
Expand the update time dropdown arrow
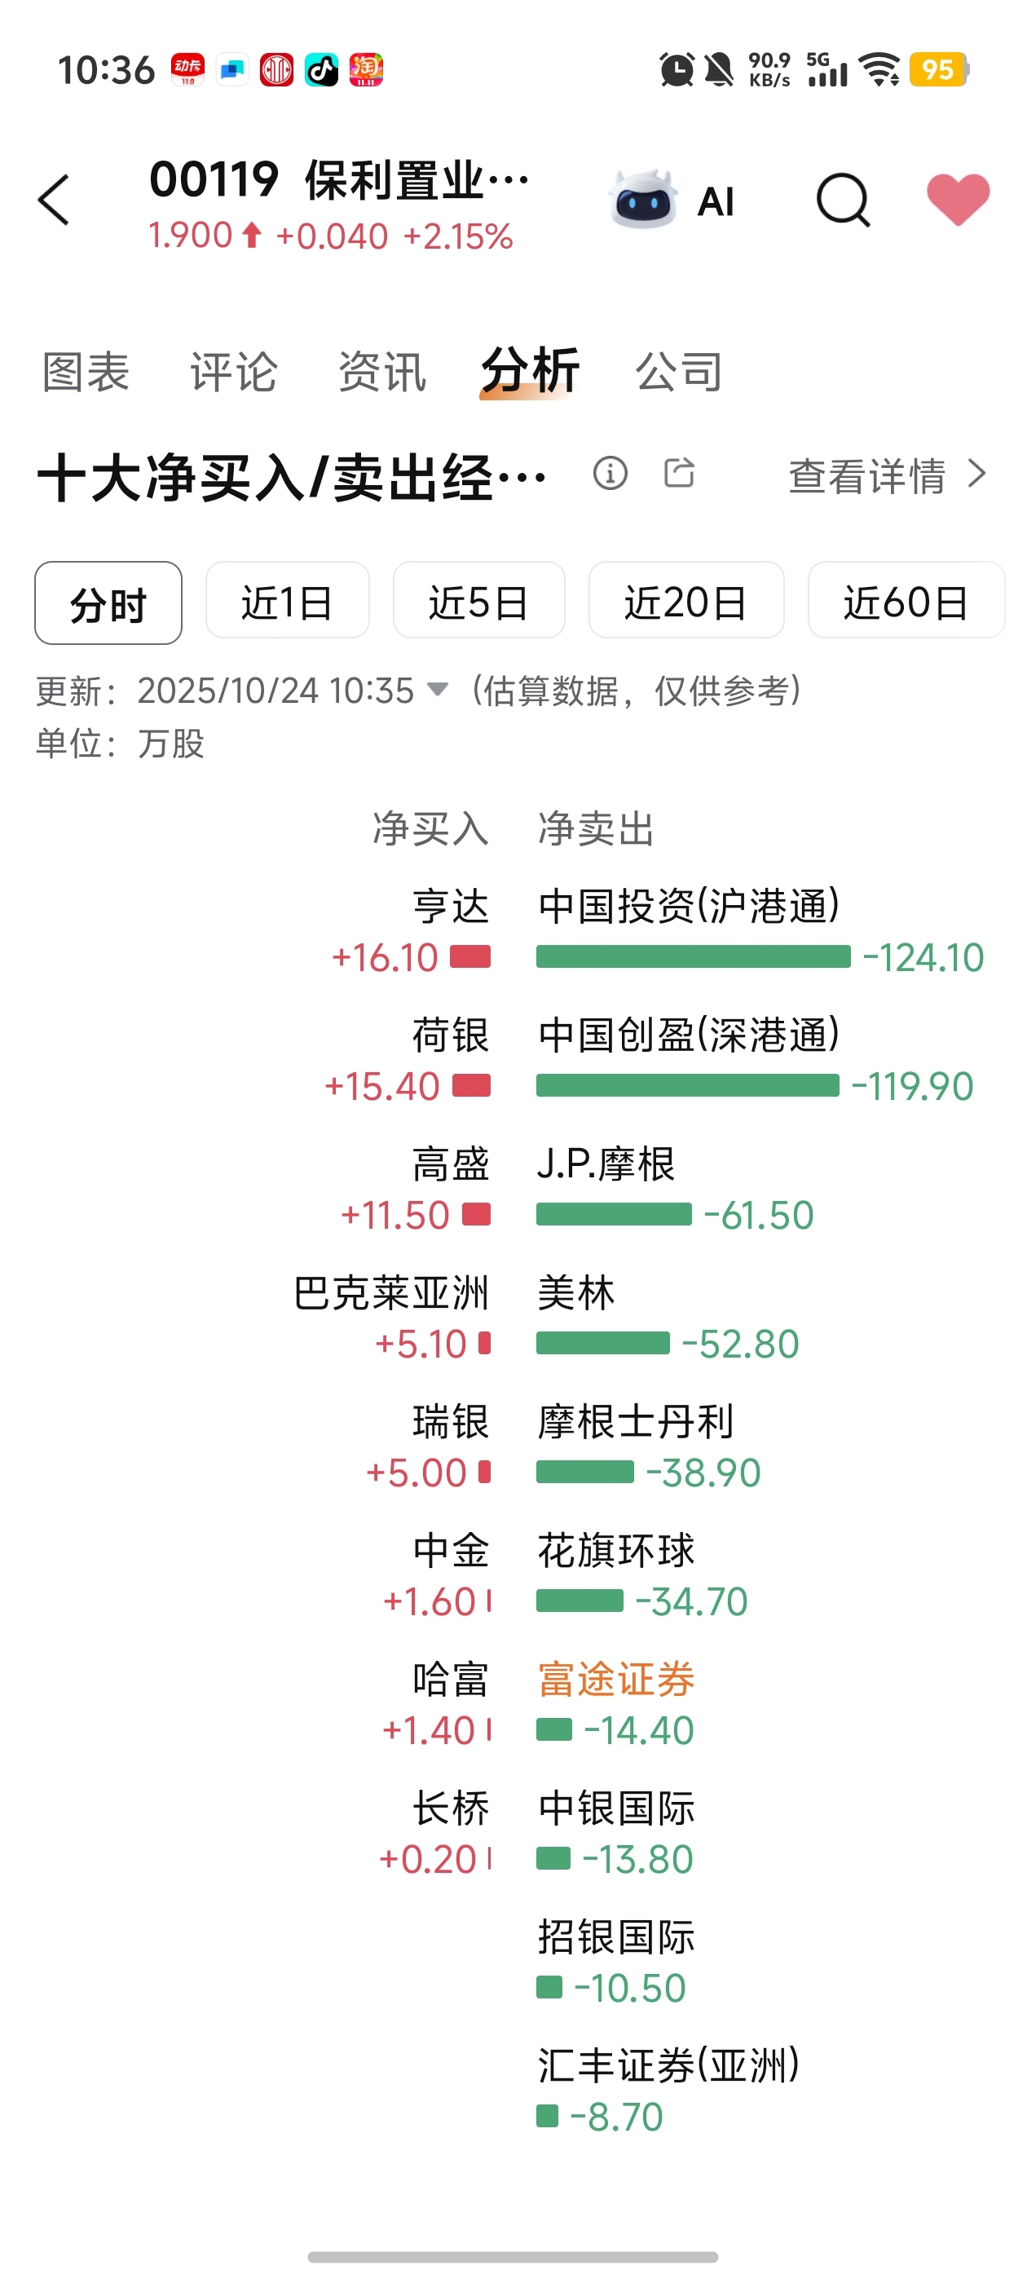coord(438,689)
